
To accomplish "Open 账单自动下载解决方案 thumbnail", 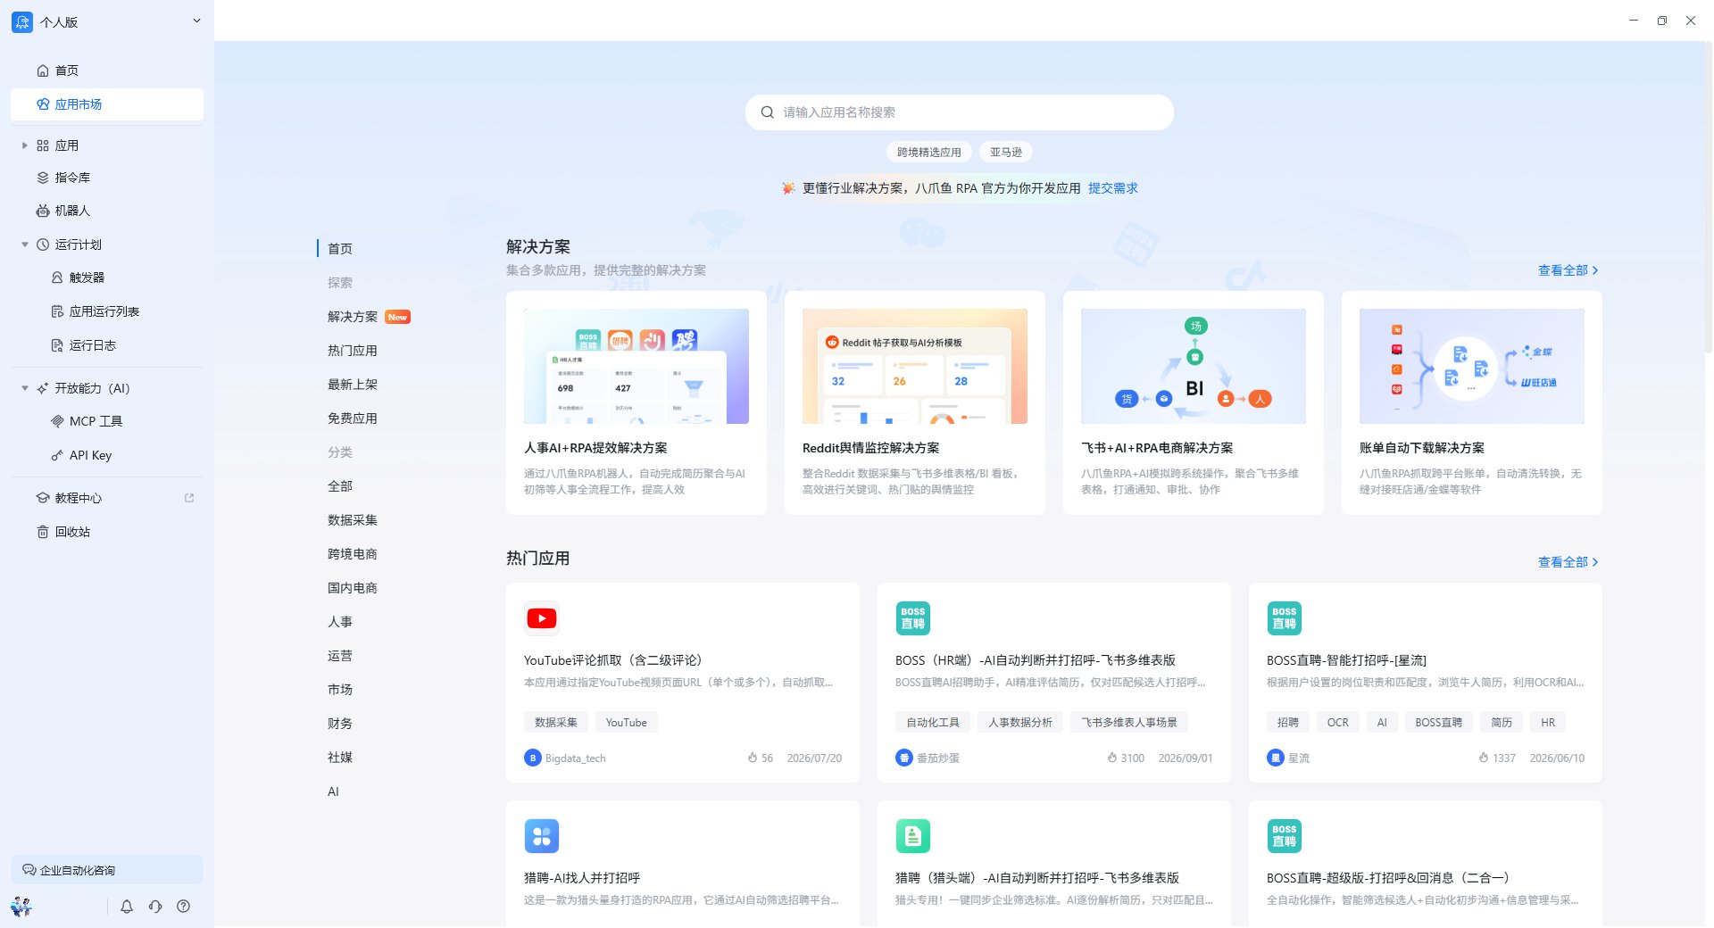I will coord(1472,366).
